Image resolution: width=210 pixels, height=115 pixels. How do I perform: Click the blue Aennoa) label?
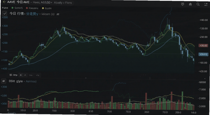coord(31,81)
